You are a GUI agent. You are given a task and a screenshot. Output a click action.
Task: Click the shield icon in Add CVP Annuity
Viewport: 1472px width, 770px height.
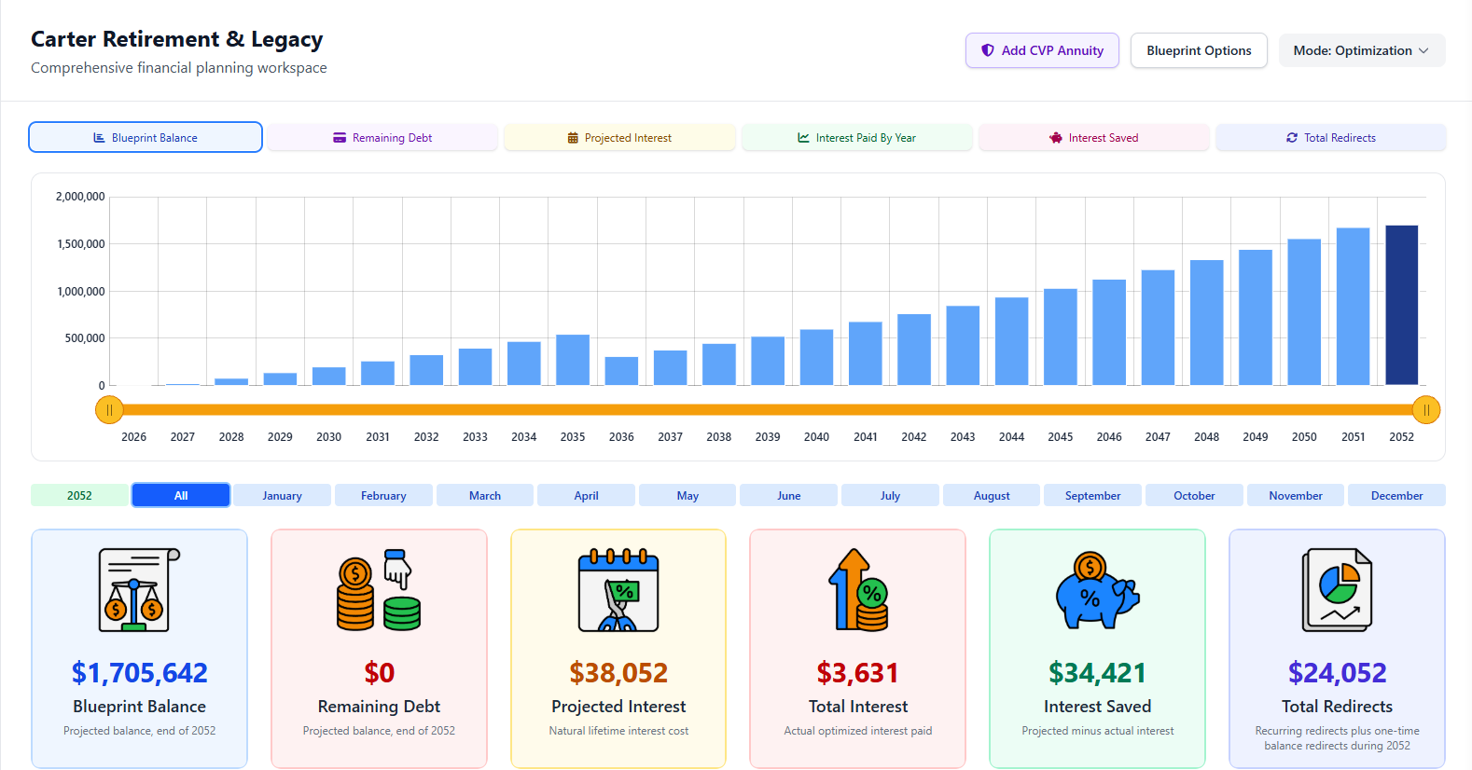pyautogui.click(x=988, y=50)
